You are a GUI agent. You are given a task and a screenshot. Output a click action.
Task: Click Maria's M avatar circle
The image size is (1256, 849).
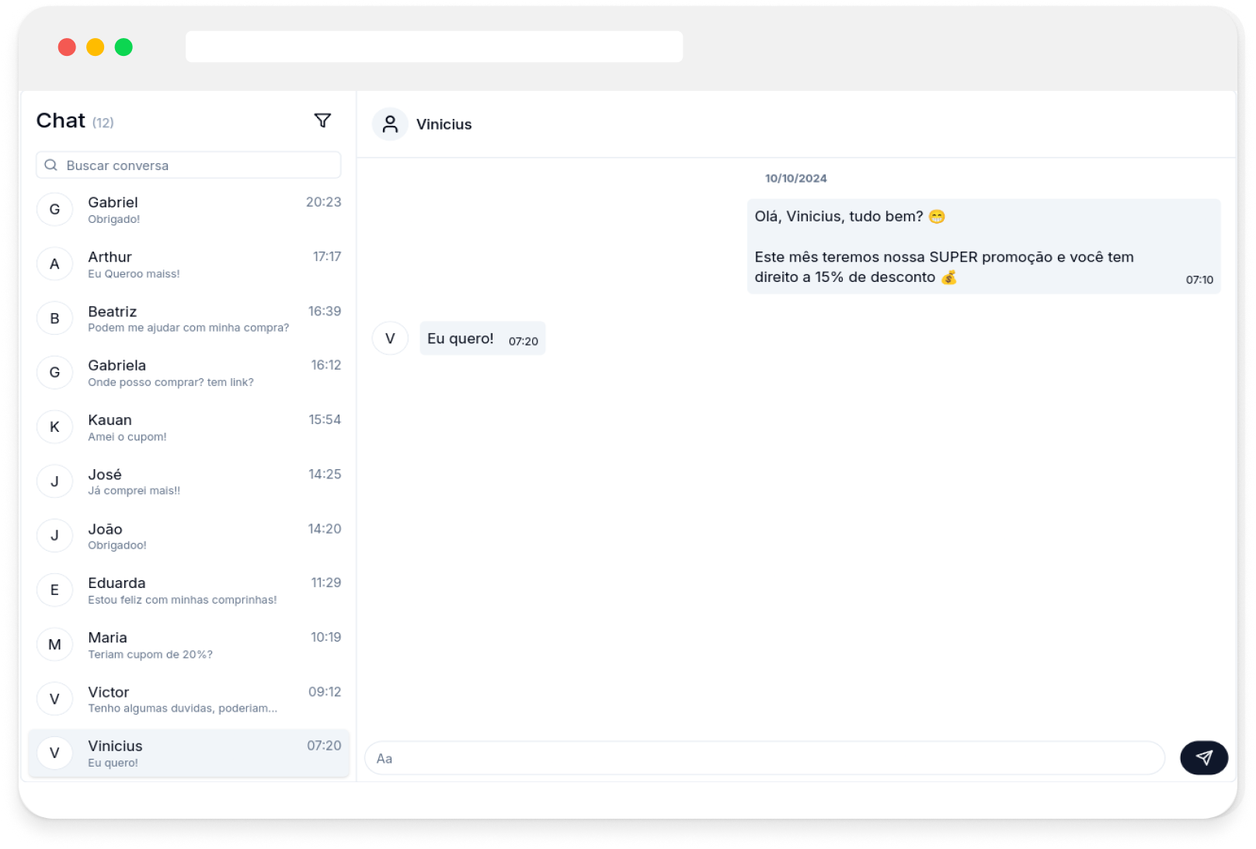[55, 644]
